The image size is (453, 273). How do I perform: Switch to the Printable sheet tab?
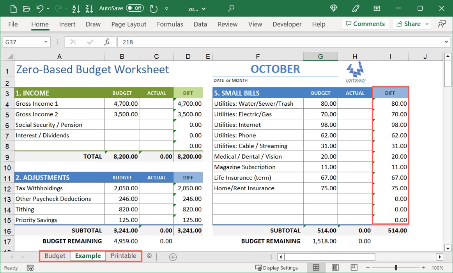[x=123, y=256]
